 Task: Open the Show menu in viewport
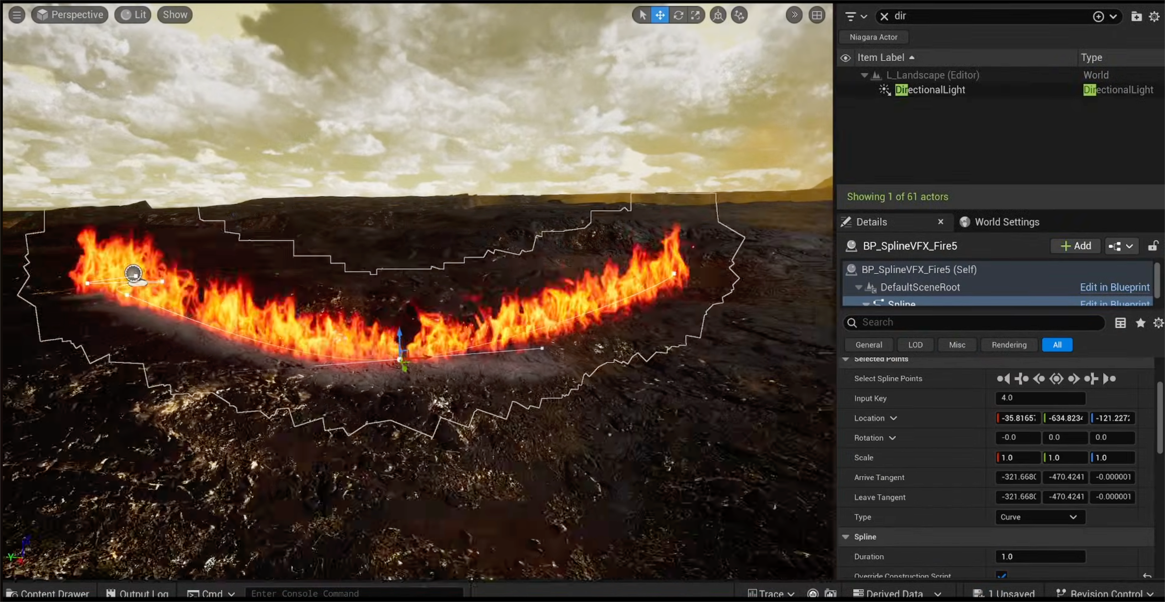[175, 15]
